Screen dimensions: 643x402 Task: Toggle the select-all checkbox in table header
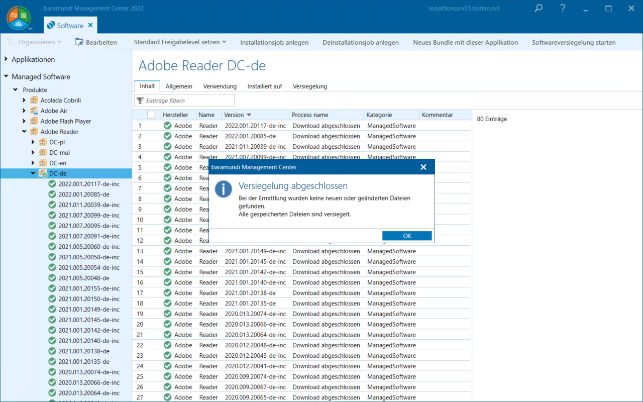pos(151,115)
